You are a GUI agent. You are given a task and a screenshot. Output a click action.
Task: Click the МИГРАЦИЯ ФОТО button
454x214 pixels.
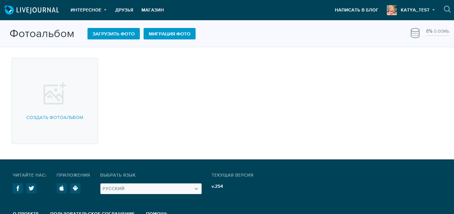[x=169, y=34]
